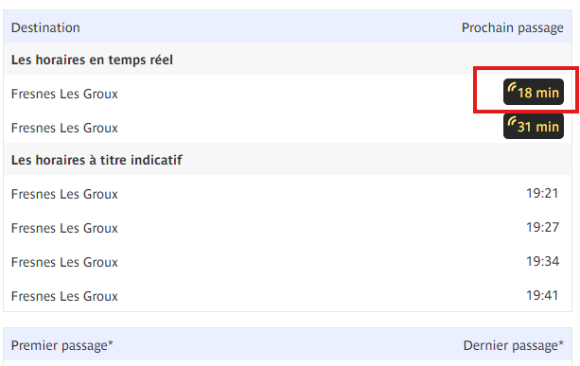Click Fresnes Les Groux row for 19:21
The image size is (580, 366).
(x=288, y=194)
